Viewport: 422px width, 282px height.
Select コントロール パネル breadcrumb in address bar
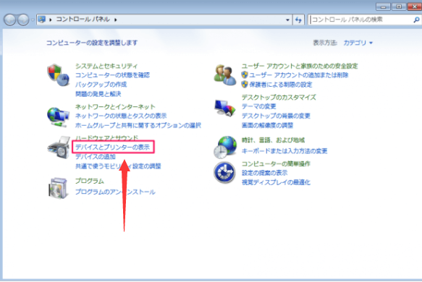pyautogui.click(x=83, y=20)
